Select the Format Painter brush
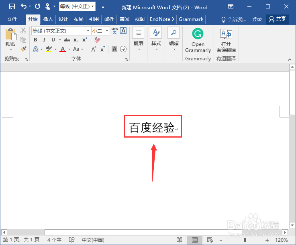Image resolution: width=296 pixels, height=245 pixels. [x=23, y=49]
